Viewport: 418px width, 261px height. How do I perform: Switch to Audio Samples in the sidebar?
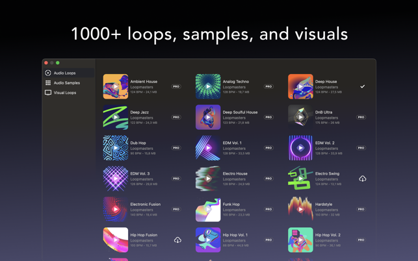click(x=69, y=83)
